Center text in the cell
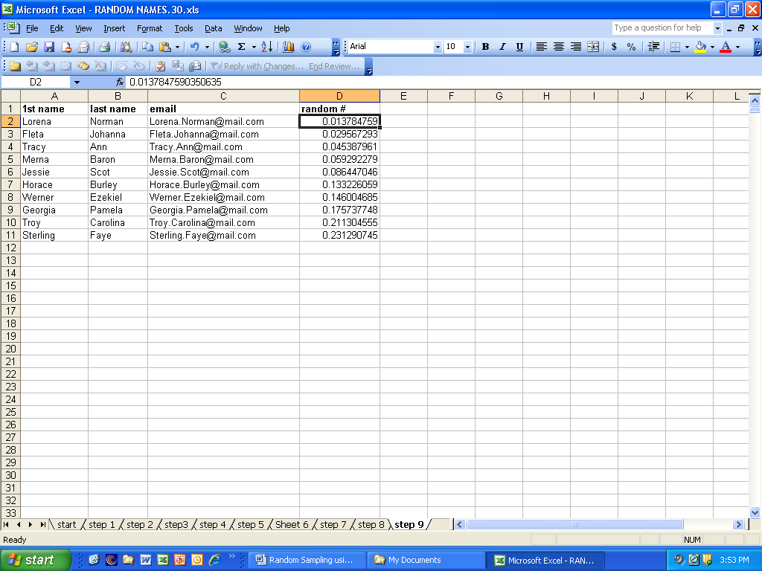Image resolution: width=762 pixels, height=571 pixels. click(559, 47)
